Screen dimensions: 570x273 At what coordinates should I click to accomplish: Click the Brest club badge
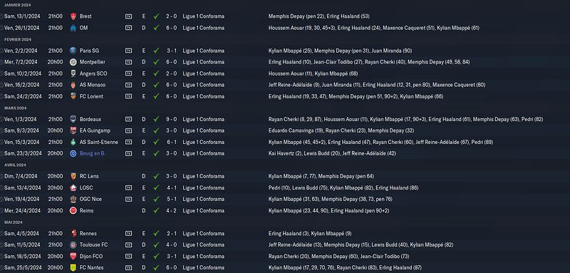tap(73, 16)
